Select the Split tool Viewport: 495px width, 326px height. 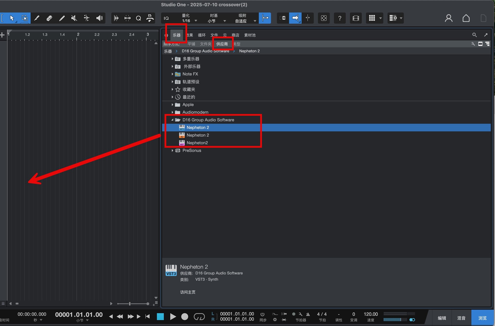(37, 18)
